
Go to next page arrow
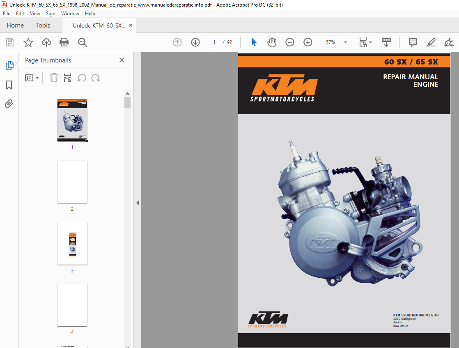pyautogui.click(x=195, y=42)
